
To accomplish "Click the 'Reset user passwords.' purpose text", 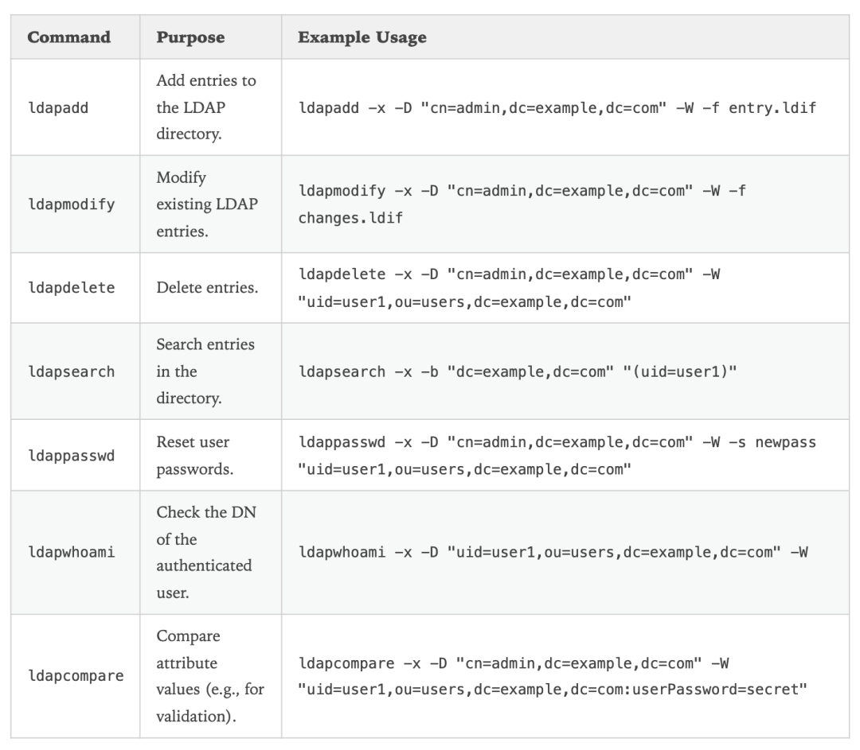I will coord(195,455).
